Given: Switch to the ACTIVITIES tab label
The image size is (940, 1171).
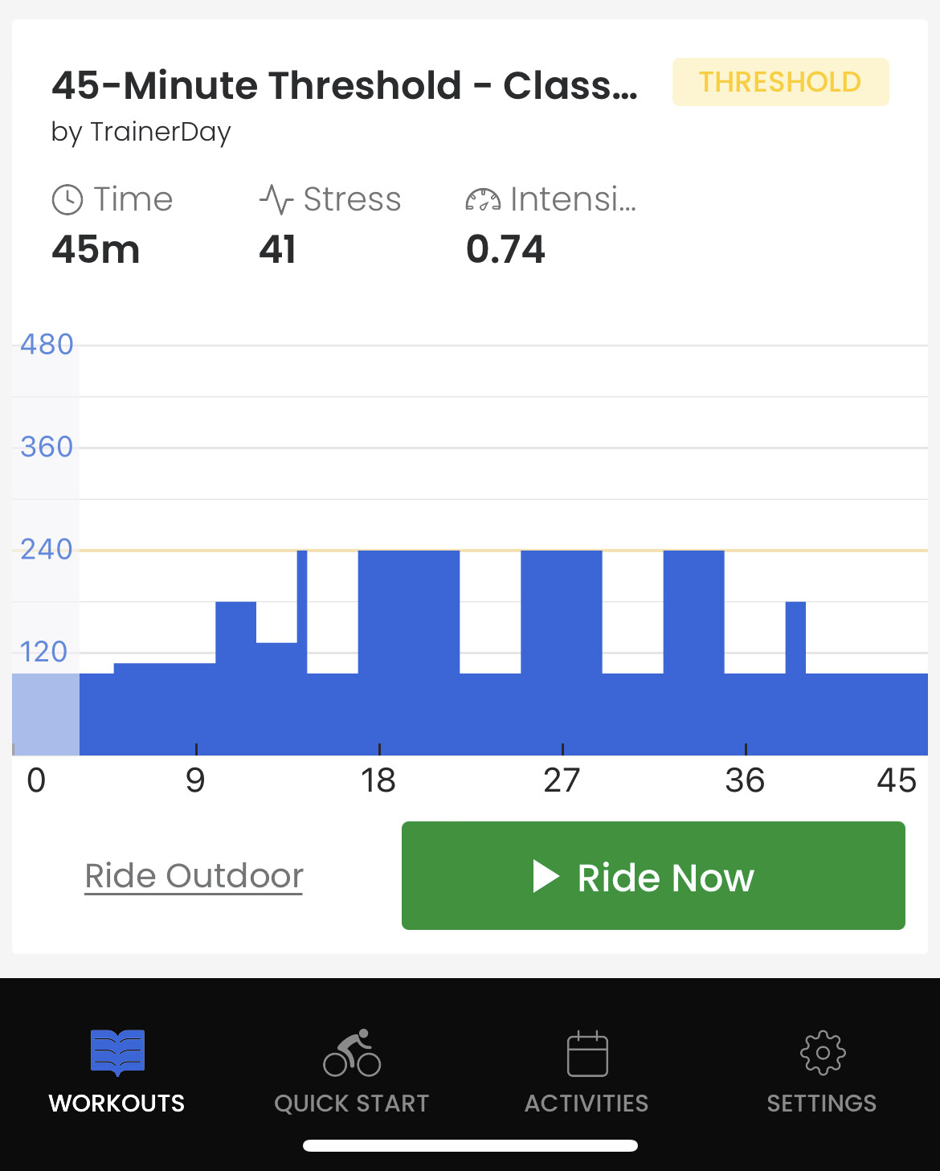Looking at the screenshot, I should 586,1103.
